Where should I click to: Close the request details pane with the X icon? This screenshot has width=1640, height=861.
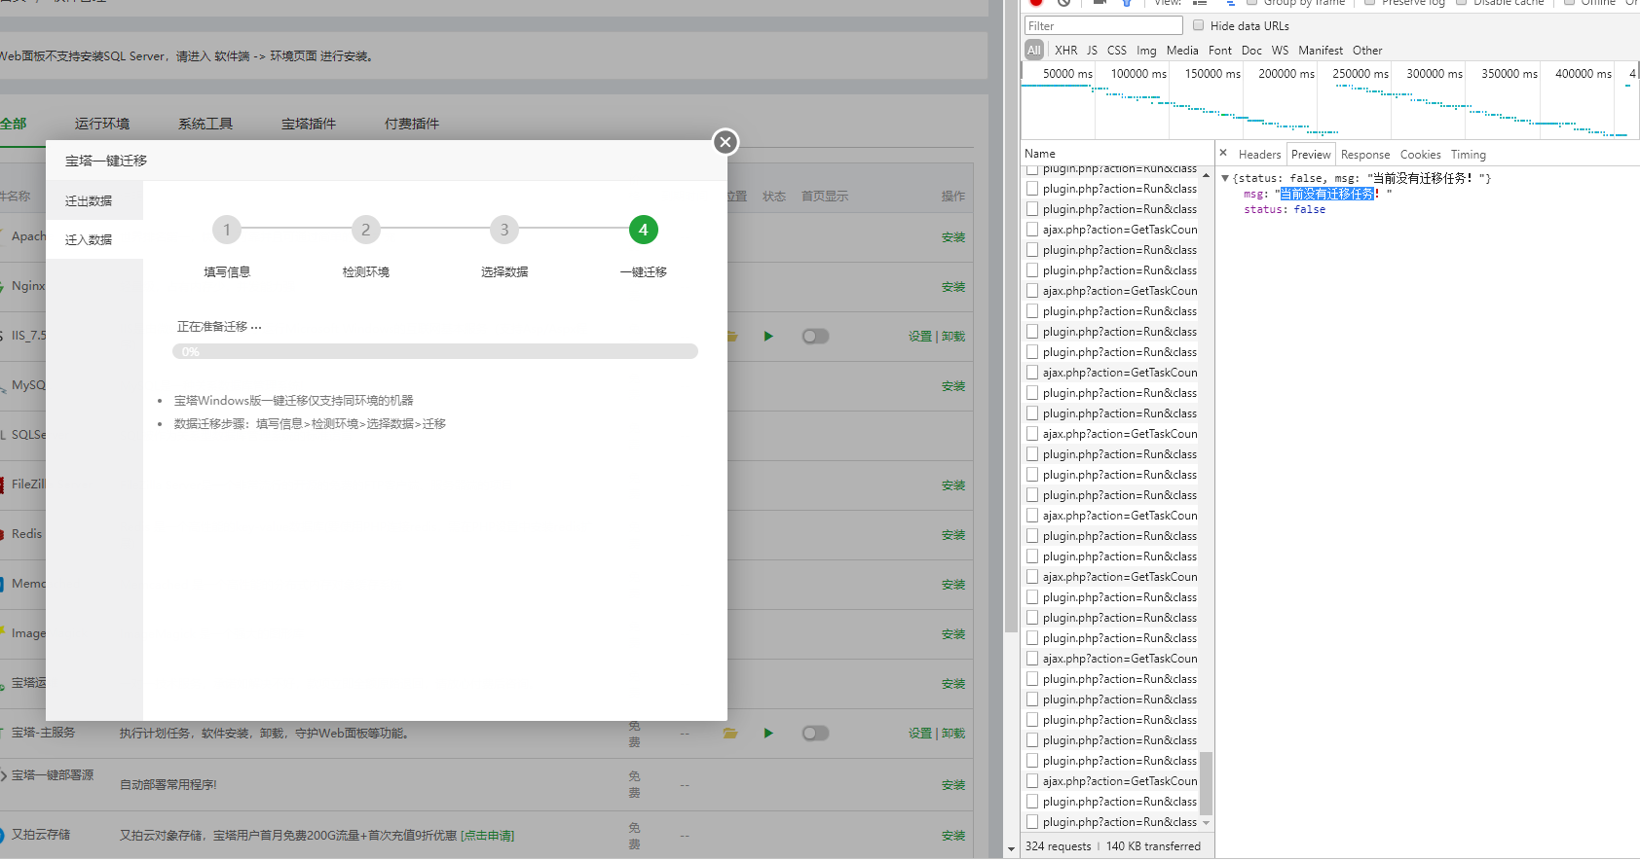[x=1223, y=154]
